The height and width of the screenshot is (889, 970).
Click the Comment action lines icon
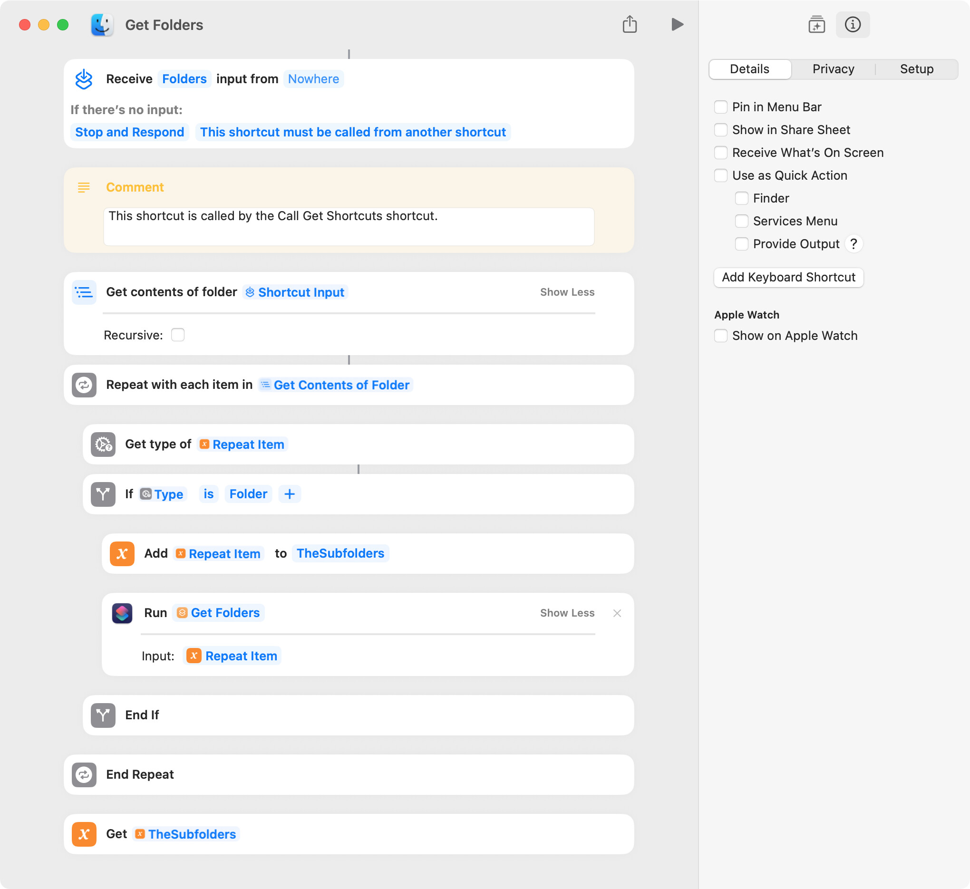[84, 187]
